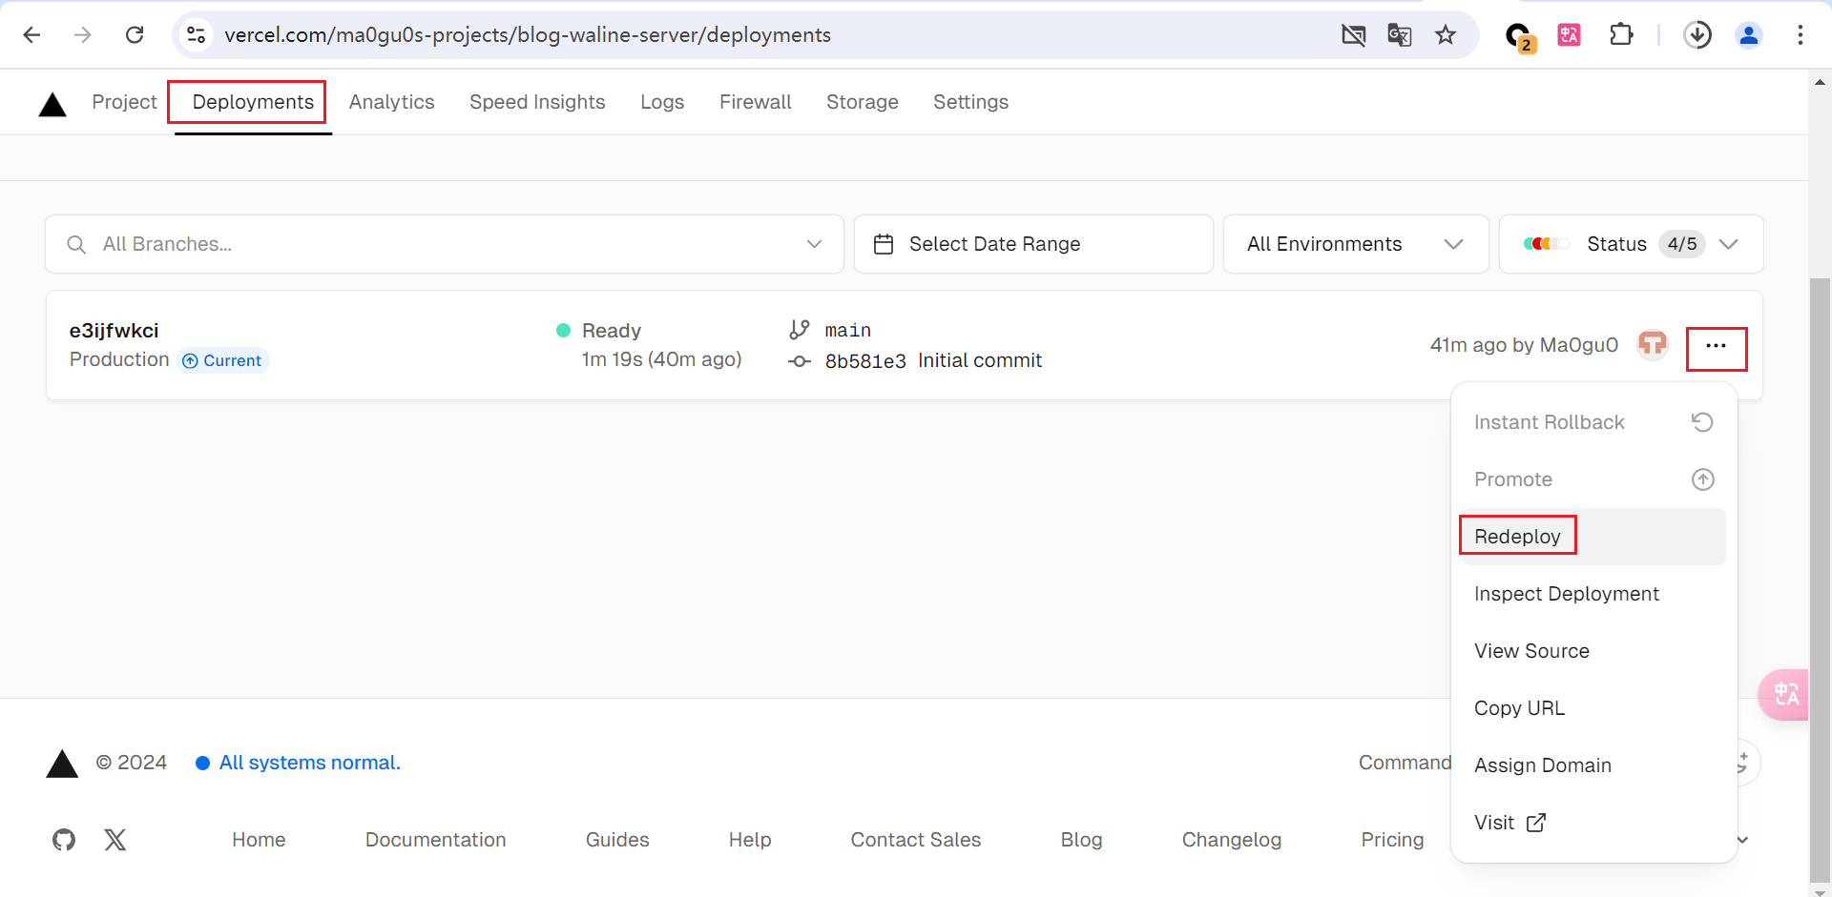Open the GitHub icon in footer
The width and height of the screenshot is (1832, 897).
(x=64, y=840)
